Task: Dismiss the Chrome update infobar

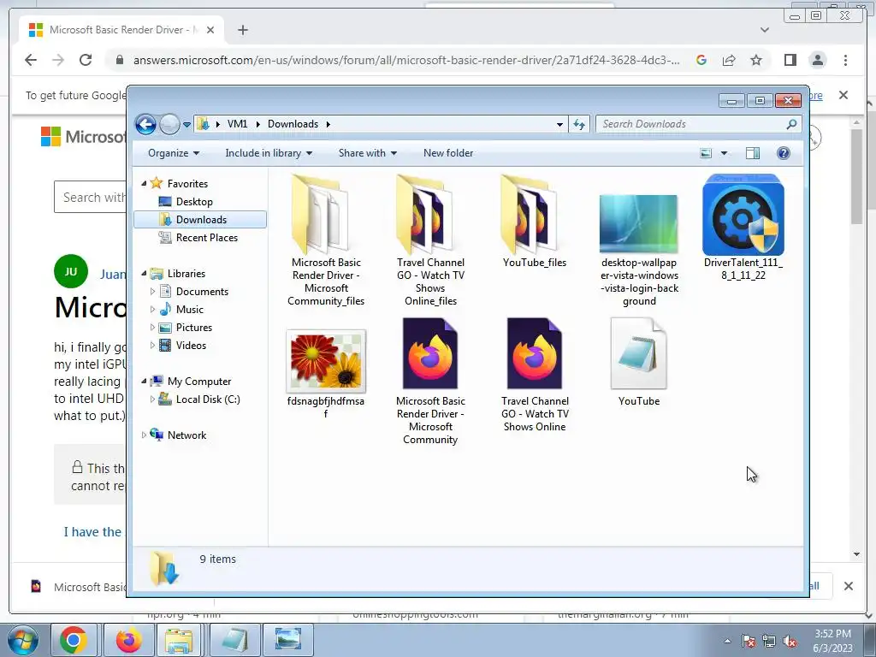Action: tap(843, 95)
